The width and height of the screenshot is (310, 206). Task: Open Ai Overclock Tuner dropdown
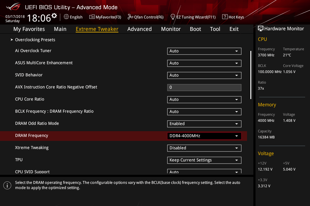[x=204, y=51]
